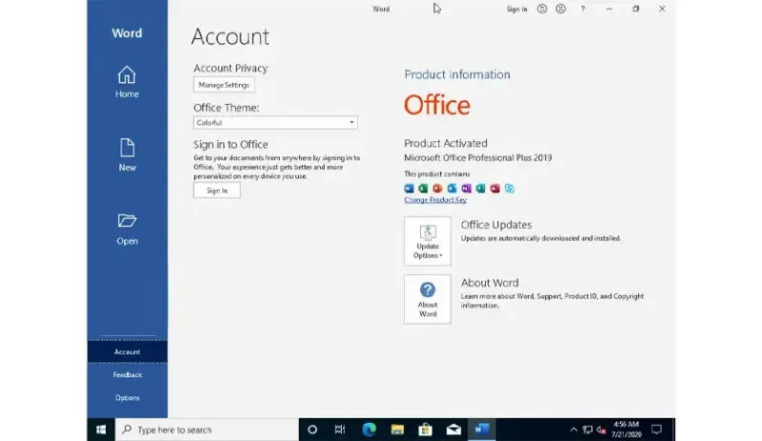Click the OneNote product icon
Screen dimensions: 762x441
coord(466,189)
